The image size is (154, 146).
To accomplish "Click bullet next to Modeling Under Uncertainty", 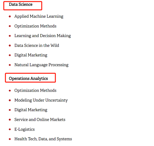I will click(10, 100).
